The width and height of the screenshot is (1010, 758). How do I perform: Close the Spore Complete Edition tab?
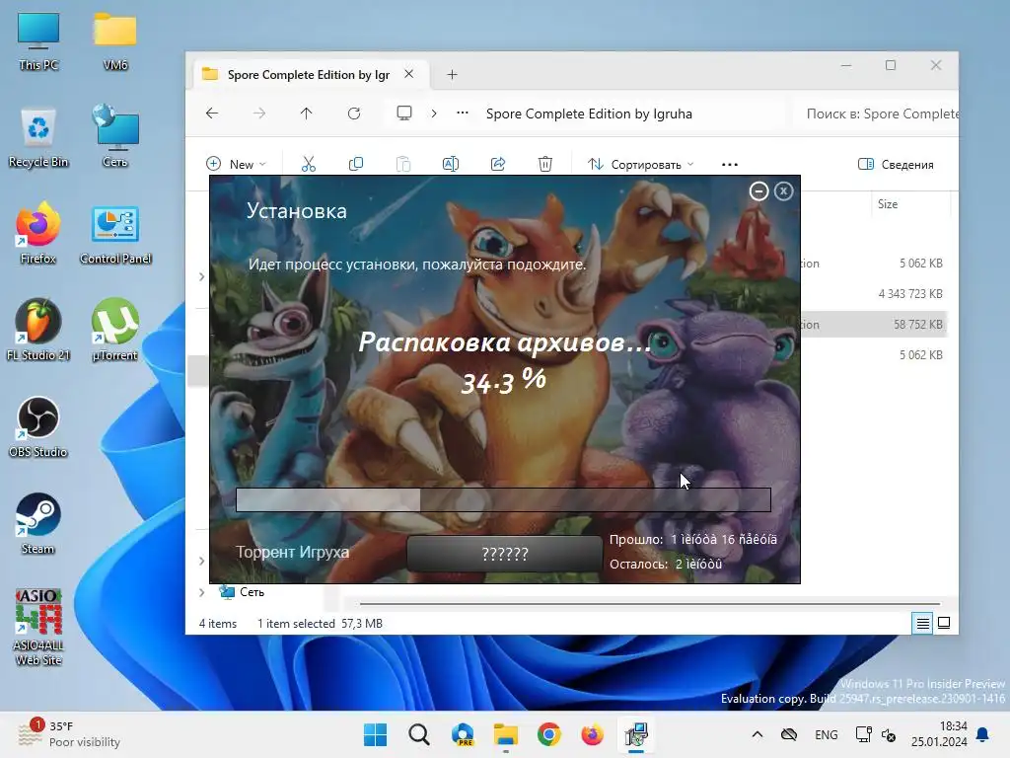click(409, 74)
